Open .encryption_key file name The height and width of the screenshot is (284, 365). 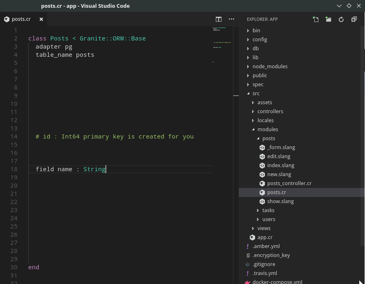[271, 255]
